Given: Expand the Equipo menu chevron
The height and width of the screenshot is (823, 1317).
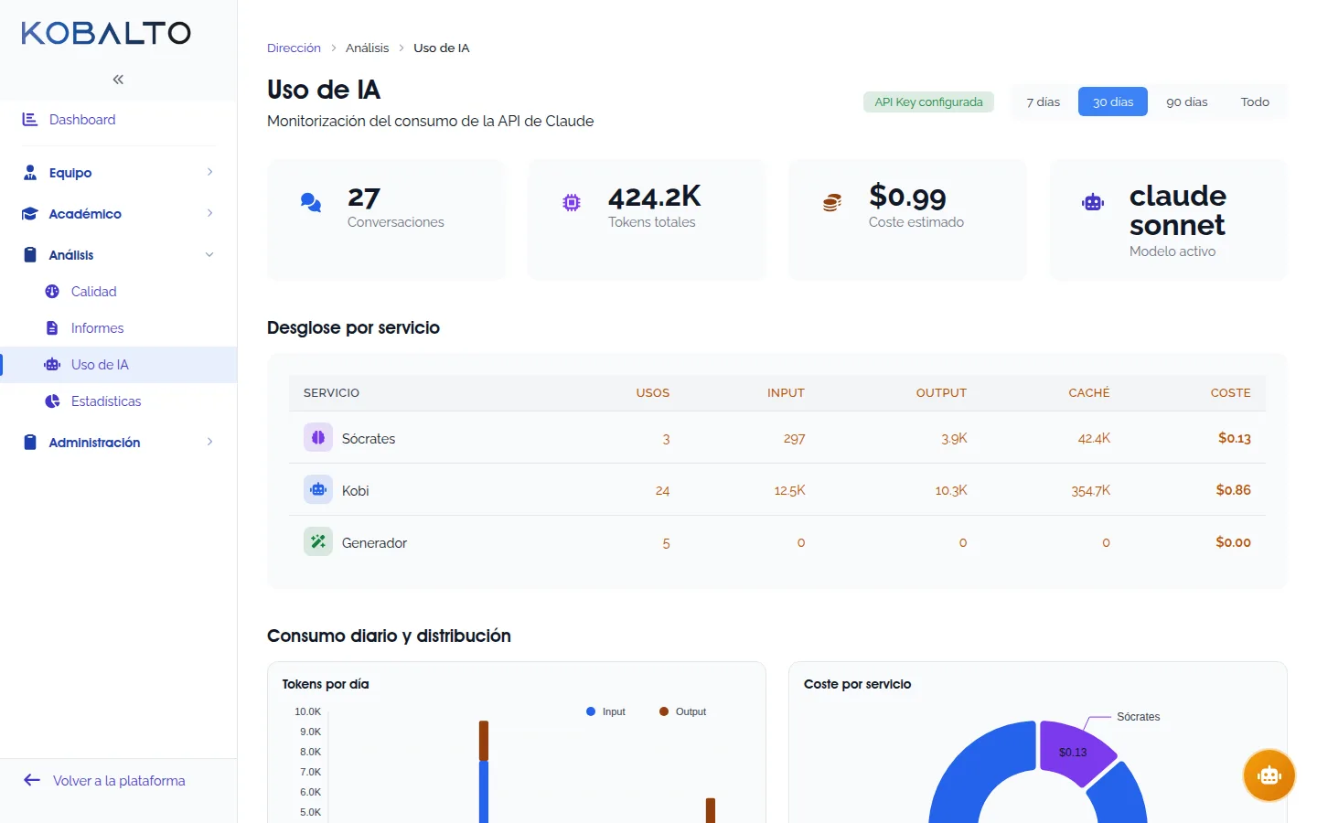Looking at the screenshot, I should (209, 172).
